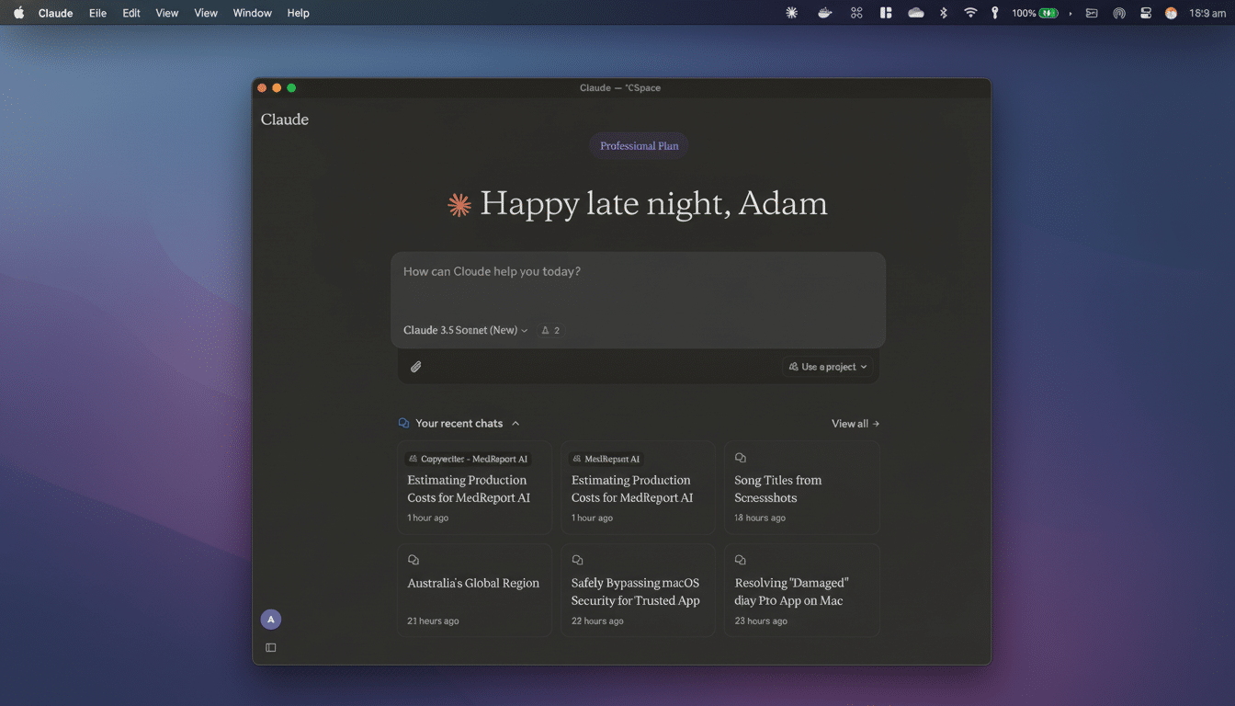Open the Claude 3.5 Sonnet model selector

466,330
